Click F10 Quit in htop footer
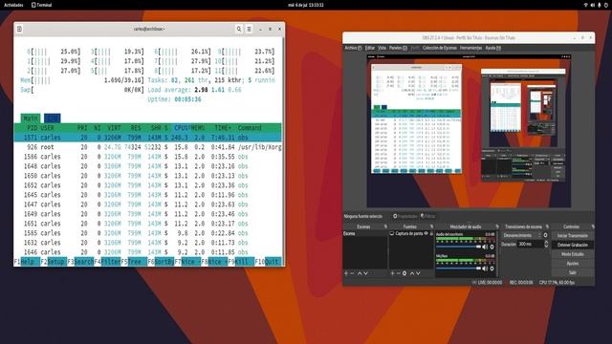Viewport: 612px width, 344px height. 268,262
